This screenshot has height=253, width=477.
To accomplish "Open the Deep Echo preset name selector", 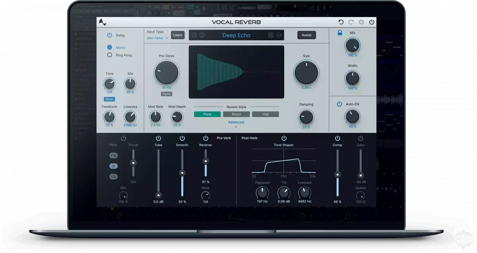I will (237, 35).
